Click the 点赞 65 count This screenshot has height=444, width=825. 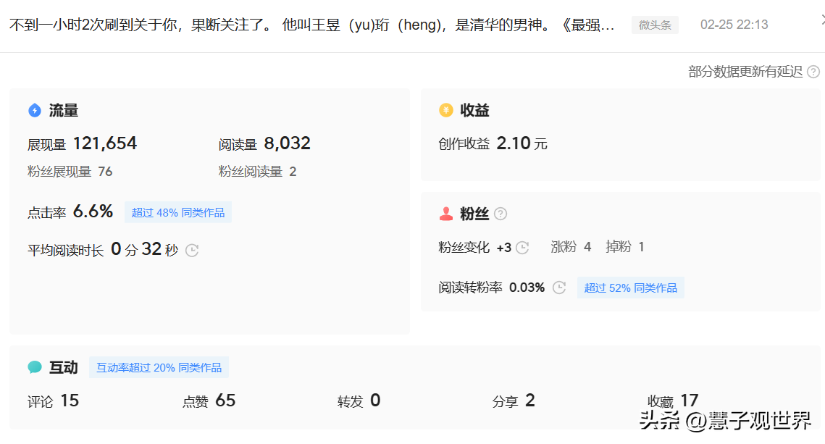click(x=225, y=401)
